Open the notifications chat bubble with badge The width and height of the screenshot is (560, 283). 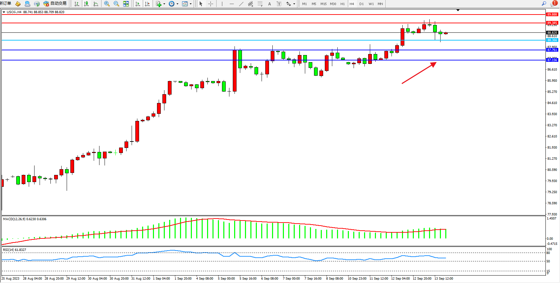(x=554, y=4)
